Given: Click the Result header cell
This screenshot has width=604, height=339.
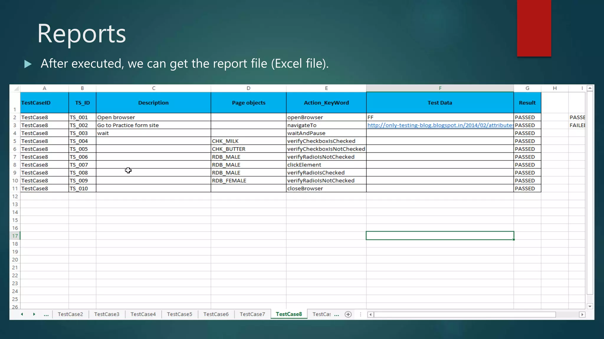Looking at the screenshot, I should click(527, 102).
